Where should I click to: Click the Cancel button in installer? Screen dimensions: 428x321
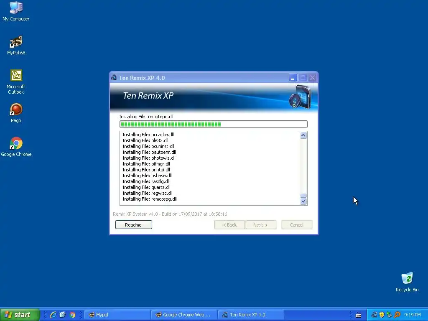click(x=297, y=224)
